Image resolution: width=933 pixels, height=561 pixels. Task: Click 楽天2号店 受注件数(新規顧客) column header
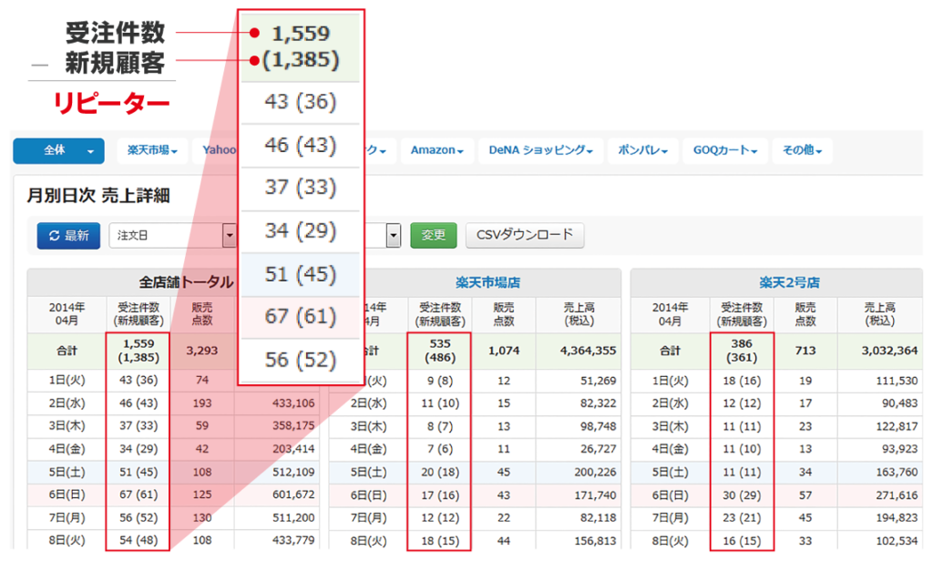pyautogui.click(x=742, y=314)
